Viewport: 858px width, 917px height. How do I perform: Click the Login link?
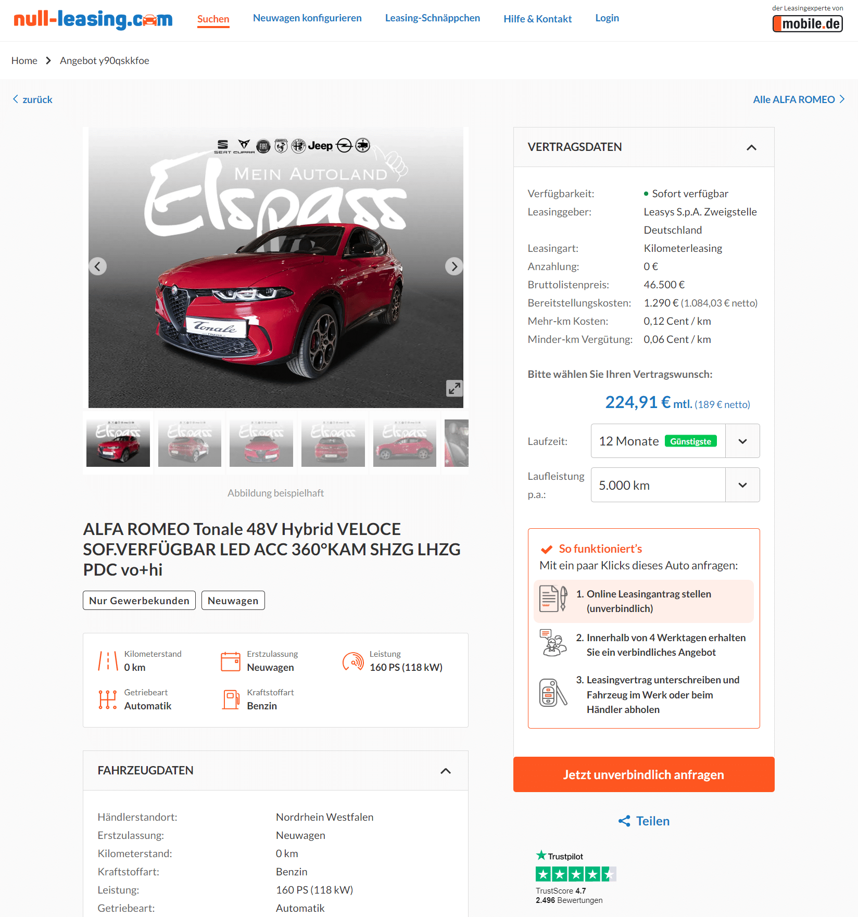pyautogui.click(x=607, y=18)
